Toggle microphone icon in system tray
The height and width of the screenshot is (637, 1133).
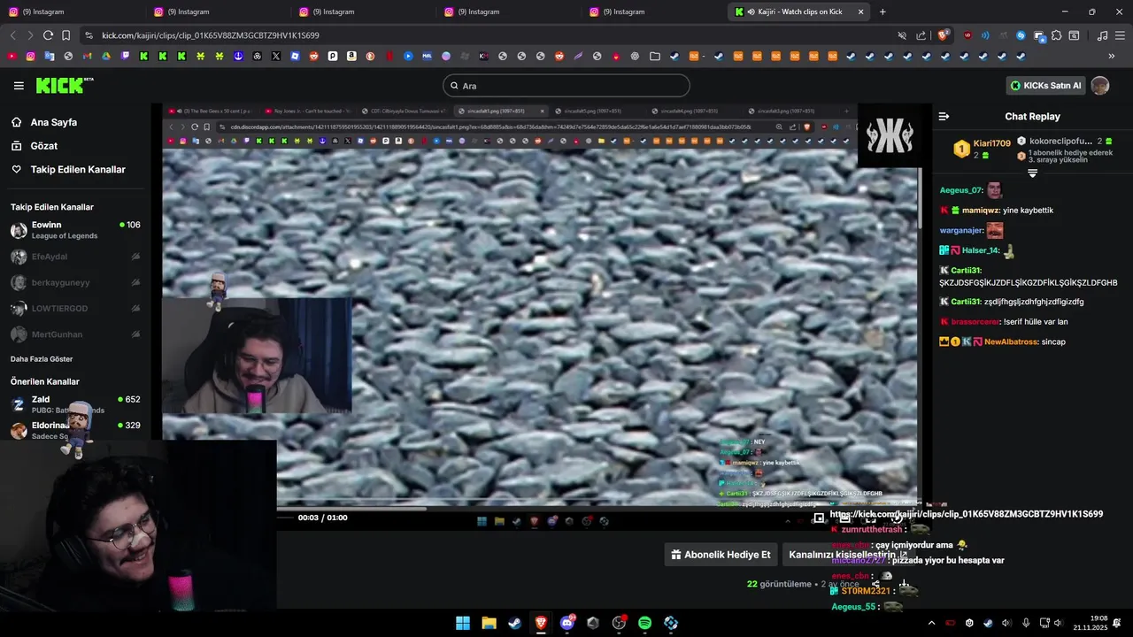pyautogui.click(x=1026, y=623)
